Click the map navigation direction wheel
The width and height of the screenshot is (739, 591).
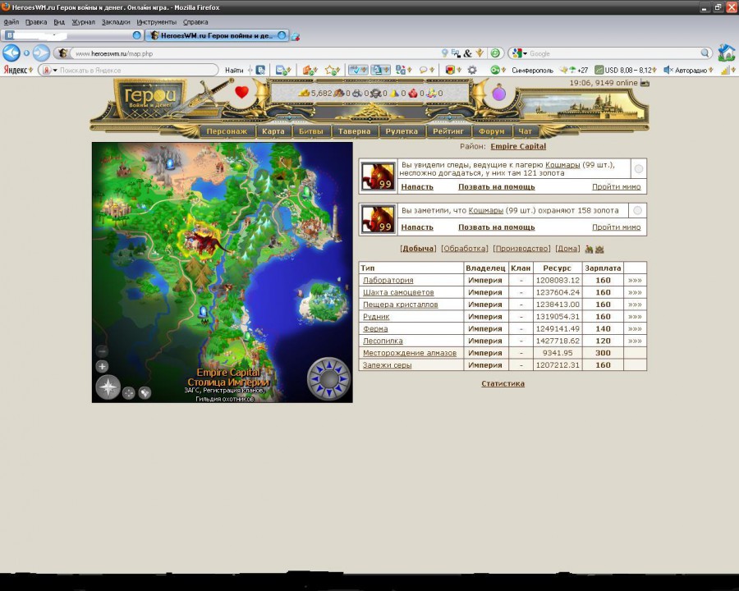pos(329,378)
